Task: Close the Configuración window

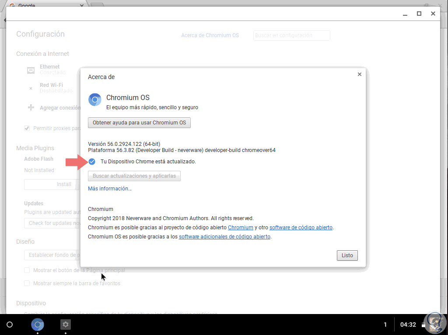Action: click(433, 14)
